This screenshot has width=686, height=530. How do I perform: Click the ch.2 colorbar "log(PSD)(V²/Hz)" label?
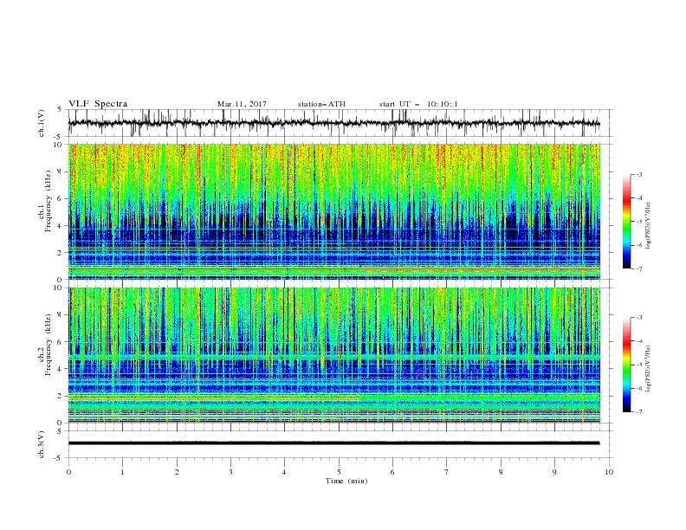(x=649, y=369)
